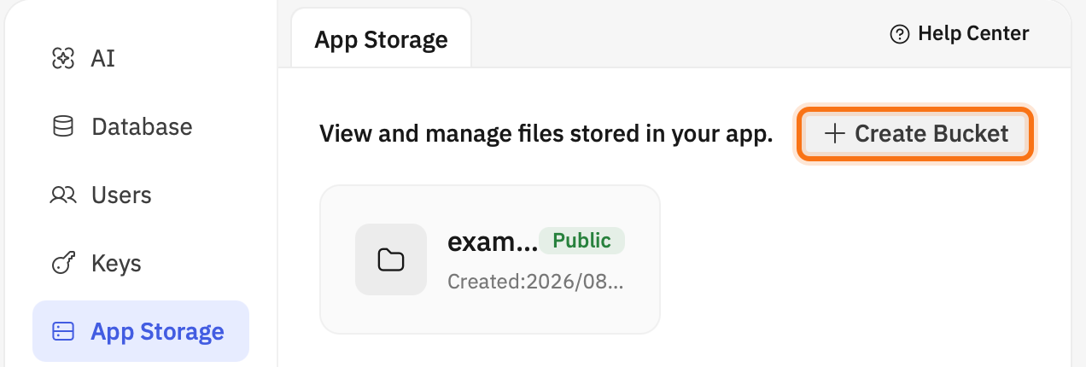Click the Users people icon

63,195
